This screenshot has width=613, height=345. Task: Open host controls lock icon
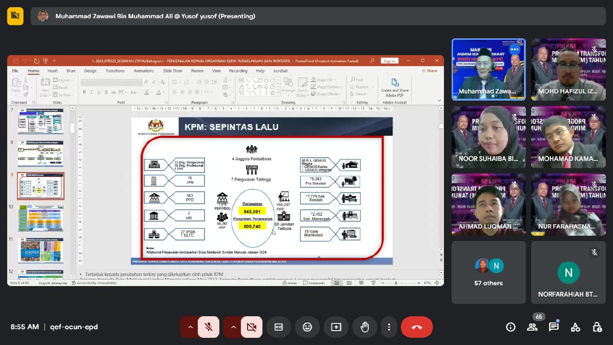click(x=597, y=327)
